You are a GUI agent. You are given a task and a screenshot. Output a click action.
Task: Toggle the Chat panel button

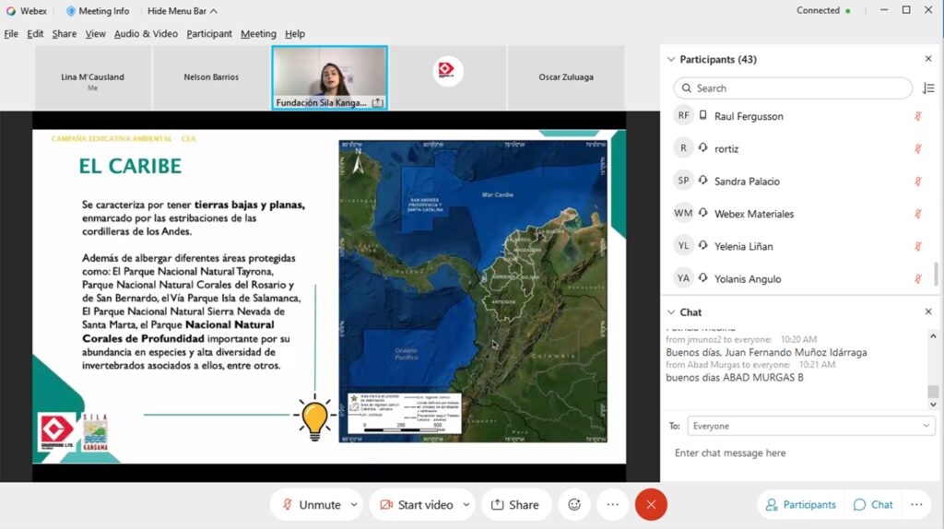pyautogui.click(x=873, y=504)
